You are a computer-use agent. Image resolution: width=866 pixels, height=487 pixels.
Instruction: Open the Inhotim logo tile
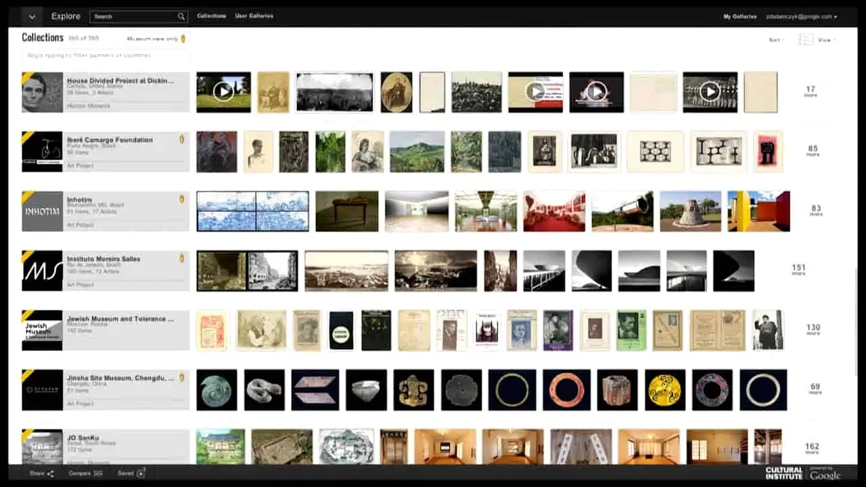42,211
